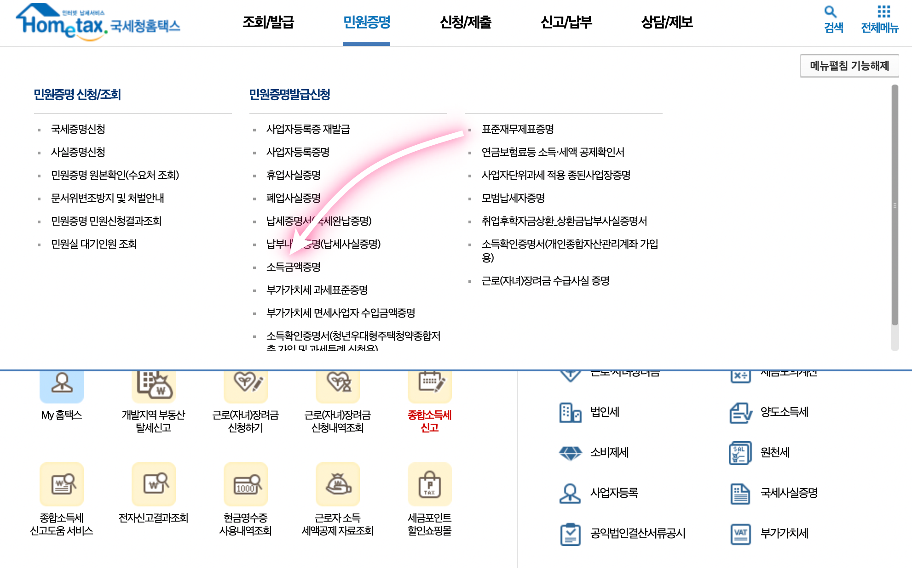
Task: Open the 조회/발급 top menu
Action: click(268, 22)
